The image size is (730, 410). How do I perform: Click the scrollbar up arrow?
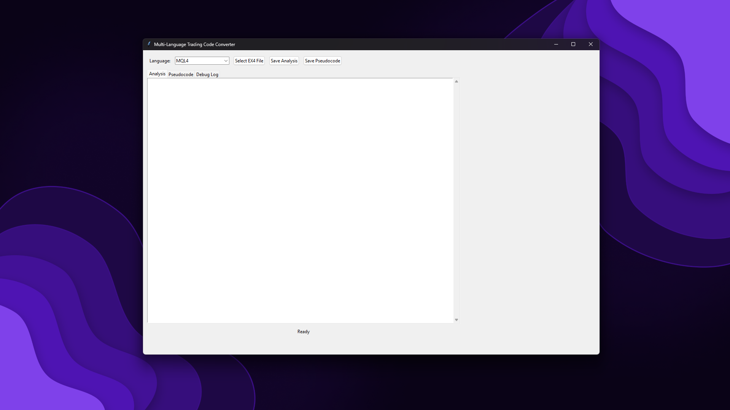tap(456, 81)
